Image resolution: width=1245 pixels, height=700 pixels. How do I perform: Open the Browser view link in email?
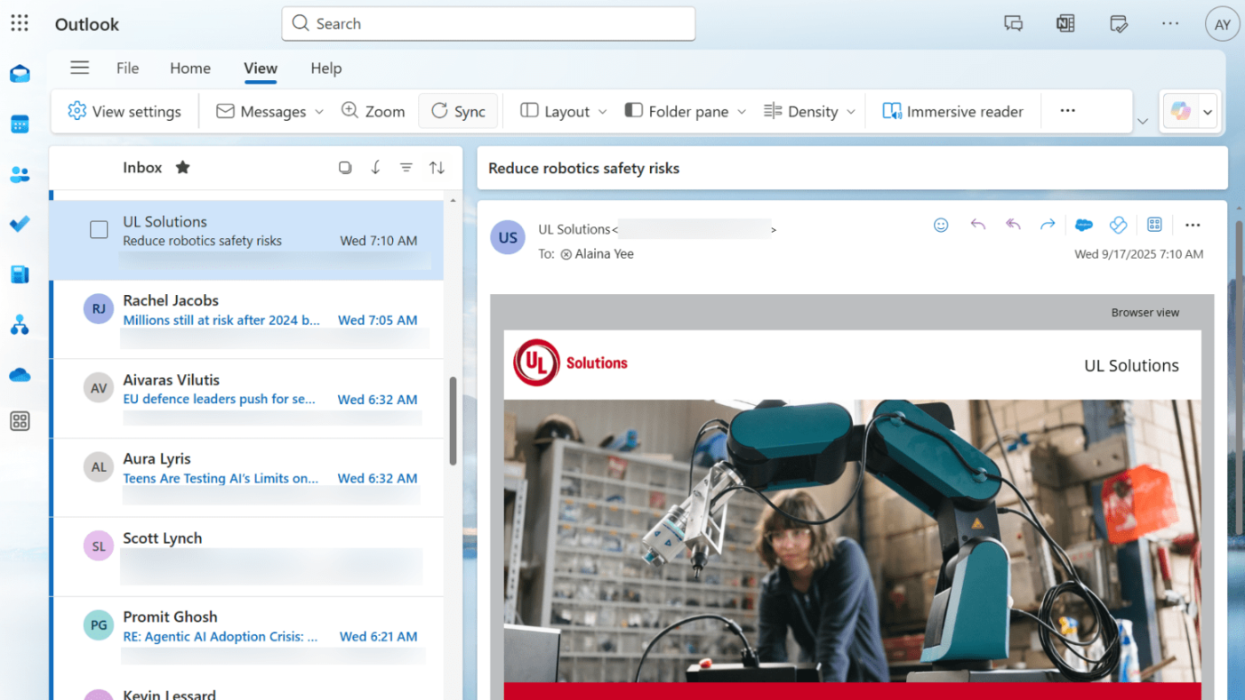pyautogui.click(x=1145, y=313)
